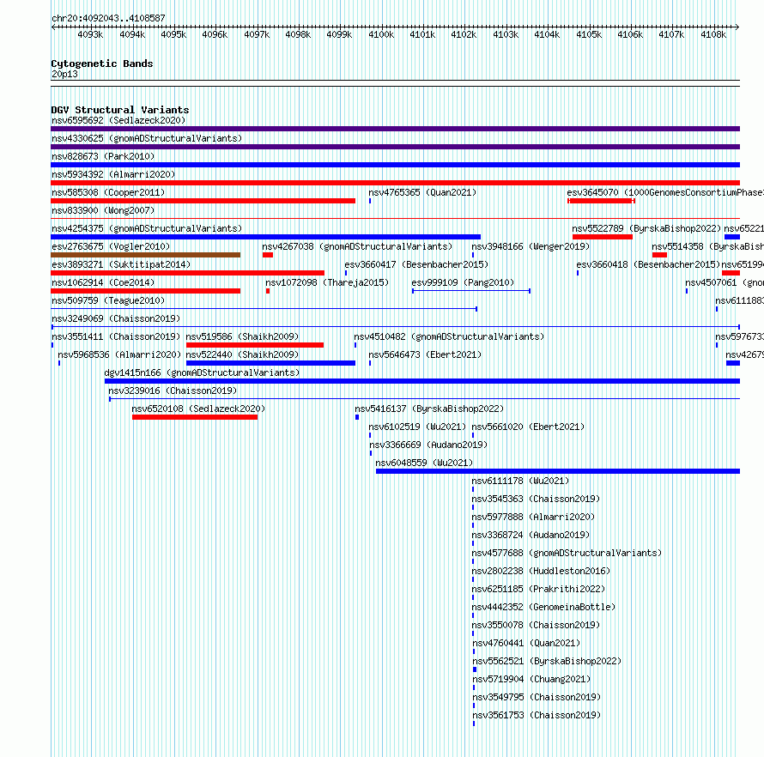
Task: Click nsv5968536 (Almarri2020) label
Action: tap(119, 354)
